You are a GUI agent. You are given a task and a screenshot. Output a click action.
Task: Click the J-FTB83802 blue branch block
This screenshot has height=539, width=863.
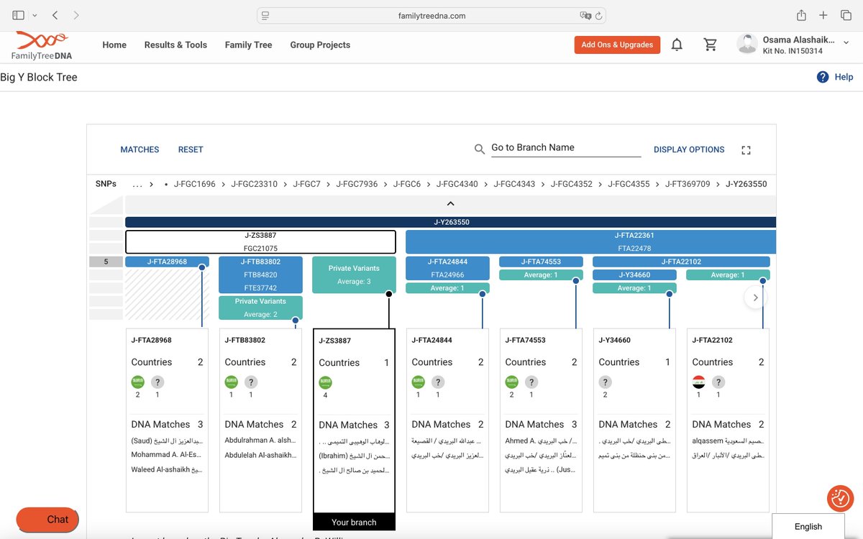coord(260,275)
